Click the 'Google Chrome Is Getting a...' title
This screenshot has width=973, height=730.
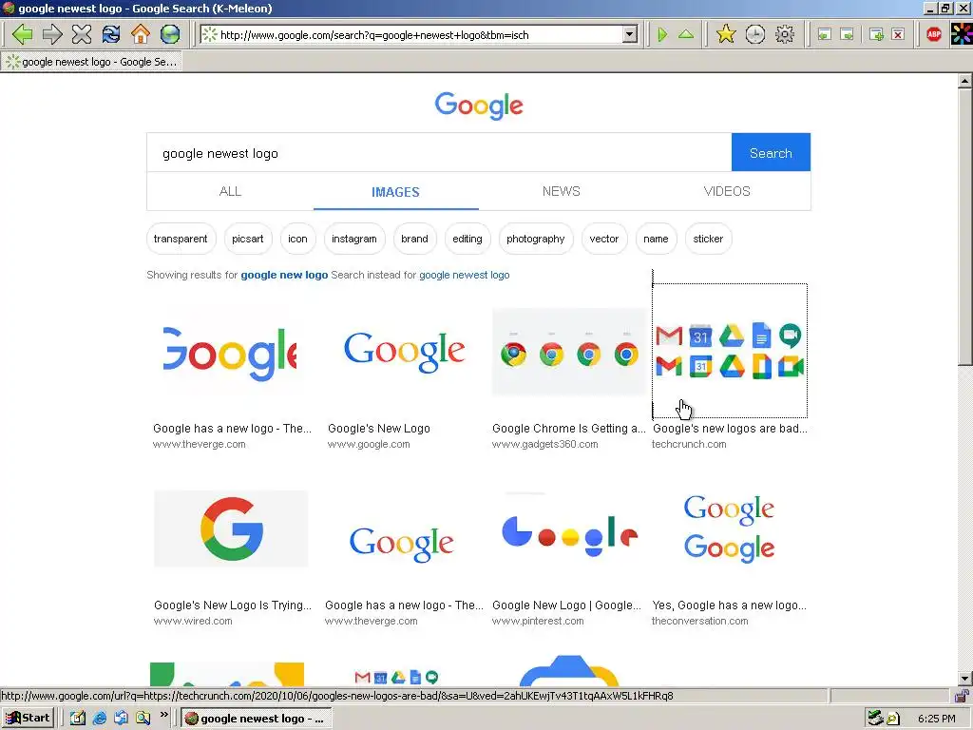tap(569, 429)
